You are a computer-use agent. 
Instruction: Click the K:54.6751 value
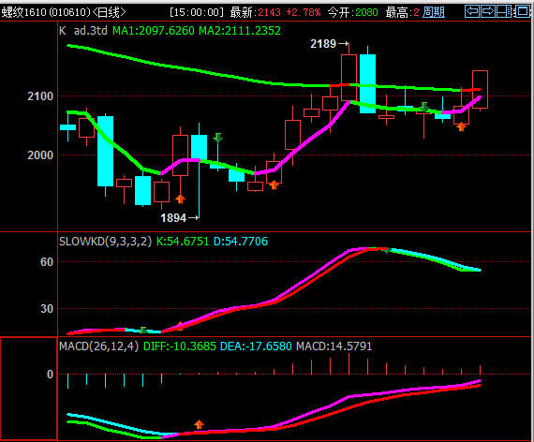(x=182, y=242)
